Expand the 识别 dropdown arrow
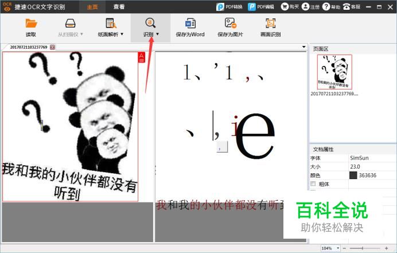Viewport: 397px width, 253px height. (x=158, y=34)
